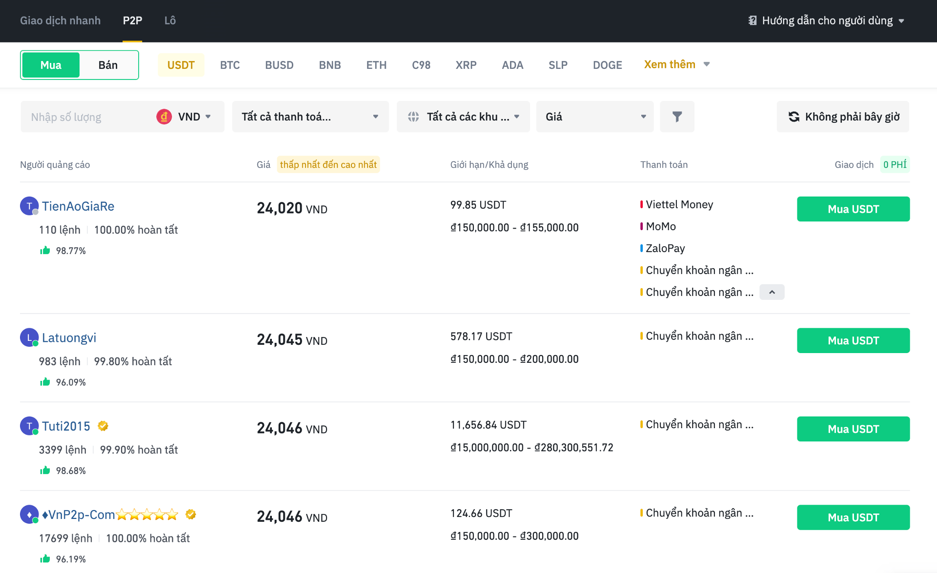The height and width of the screenshot is (573, 937).
Task: Click the 24,045 VND price
Action: click(292, 340)
